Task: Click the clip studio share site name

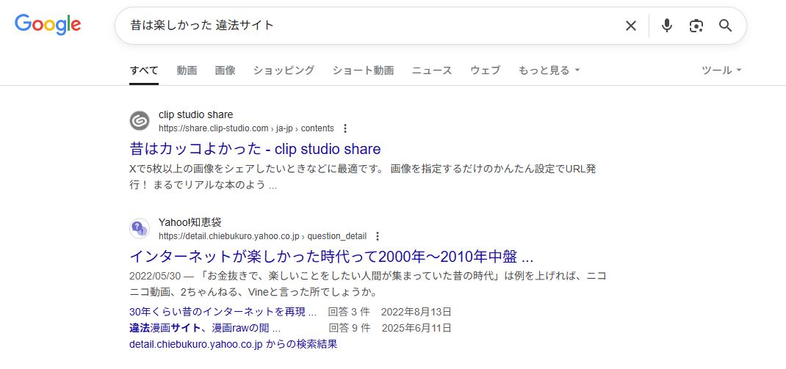Action: click(196, 114)
